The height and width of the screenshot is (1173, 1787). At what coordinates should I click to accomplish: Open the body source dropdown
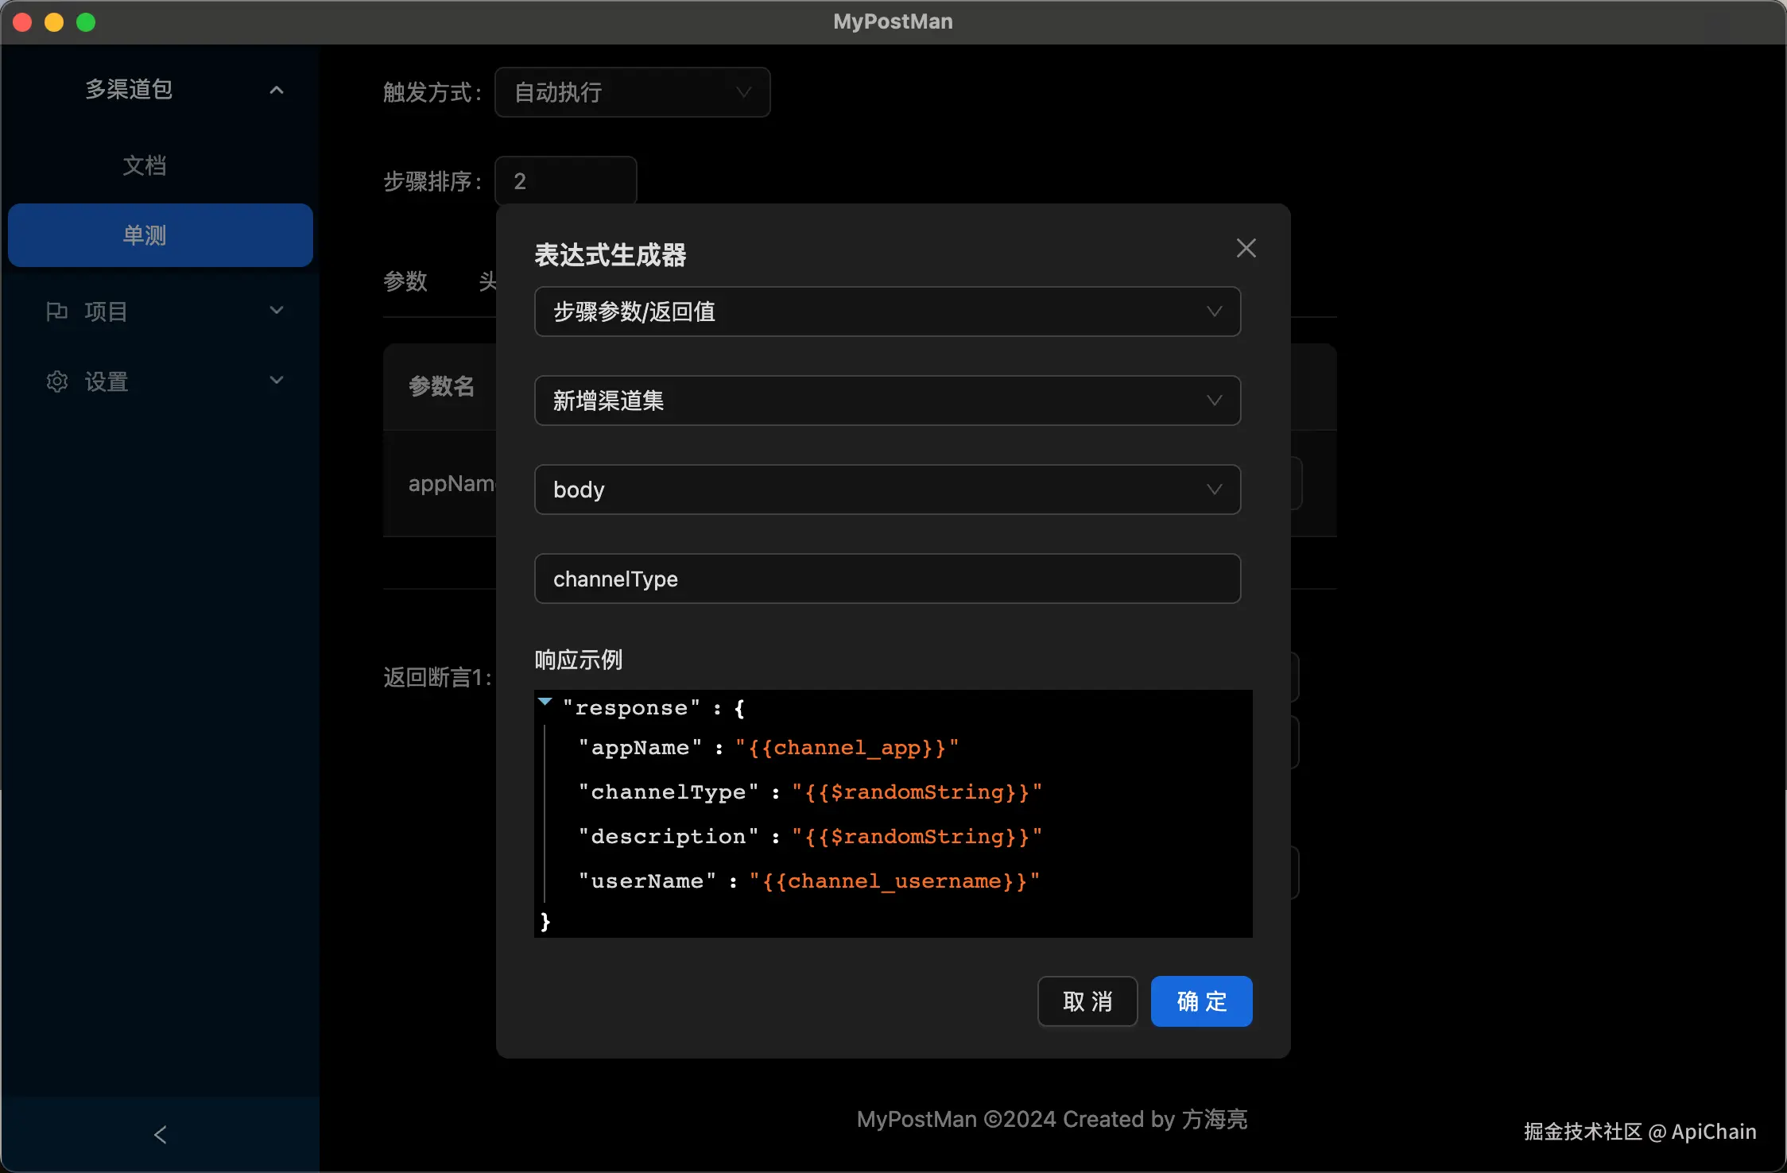(886, 490)
